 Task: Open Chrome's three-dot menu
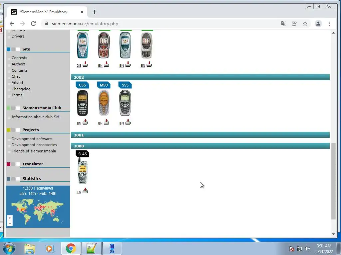point(329,24)
